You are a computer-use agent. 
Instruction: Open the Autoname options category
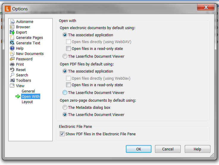point(25,22)
